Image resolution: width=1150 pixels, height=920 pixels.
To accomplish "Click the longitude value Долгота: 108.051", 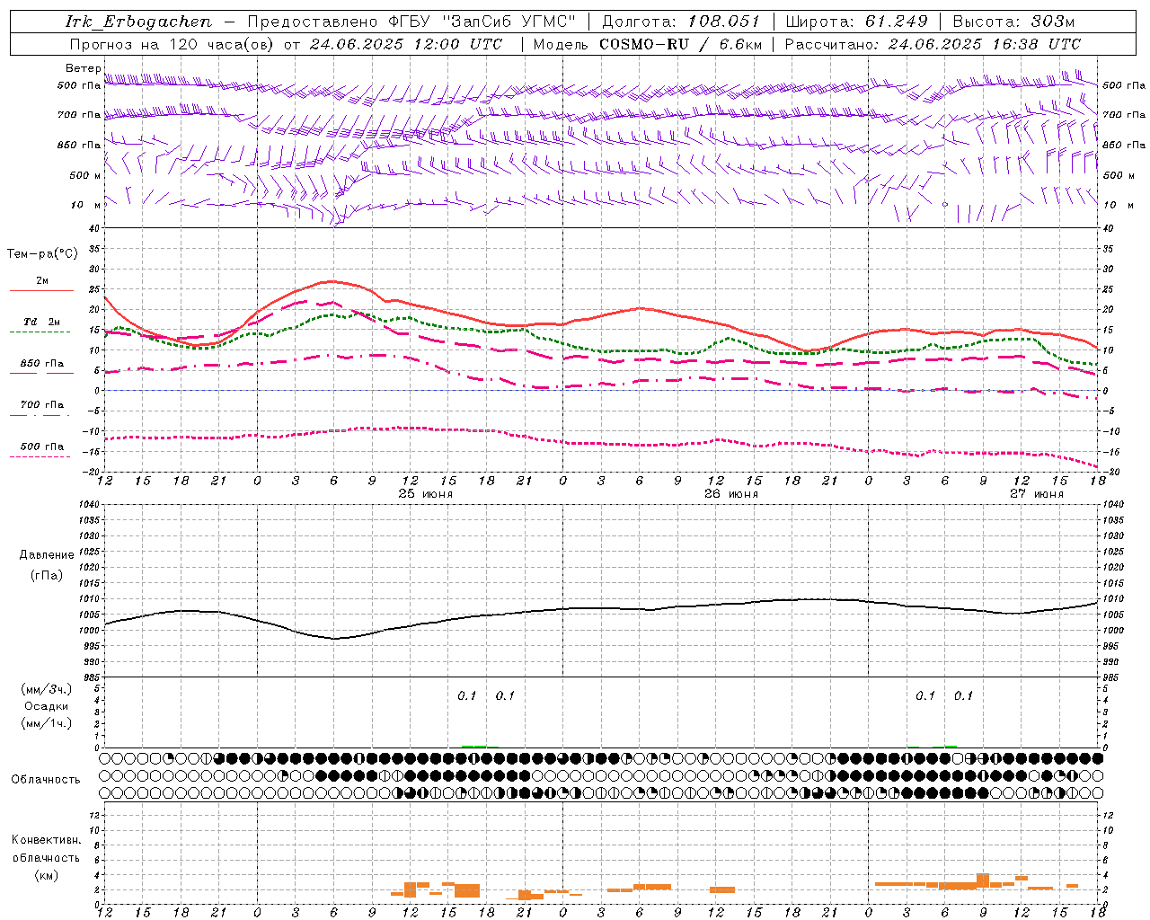I will (x=681, y=22).
